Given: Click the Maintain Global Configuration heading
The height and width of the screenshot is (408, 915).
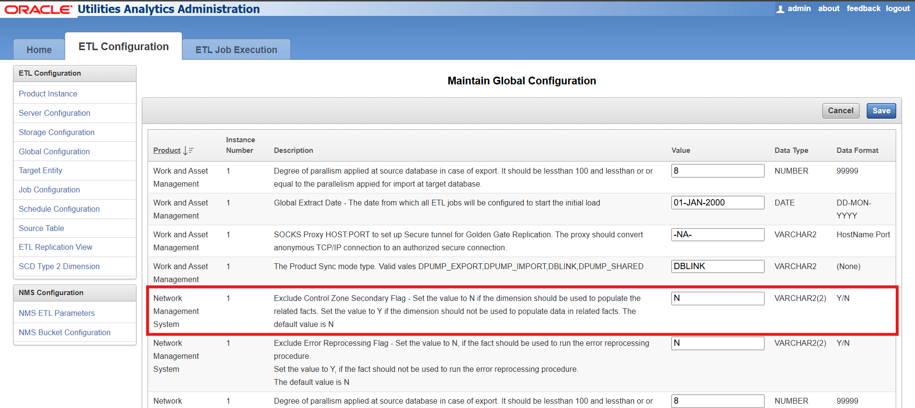Looking at the screenshot, I should pos(521,81).
